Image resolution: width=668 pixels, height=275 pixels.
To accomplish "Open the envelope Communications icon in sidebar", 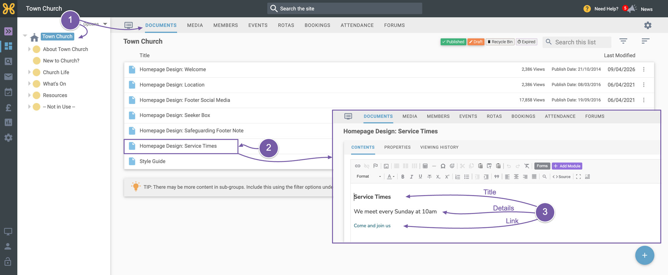I will [8, 77].
